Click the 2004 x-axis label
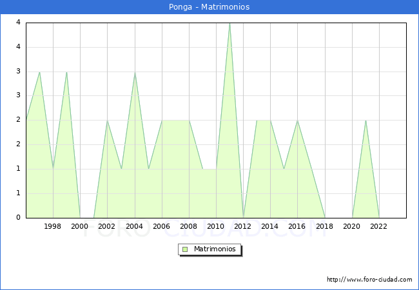 (134, 226)
